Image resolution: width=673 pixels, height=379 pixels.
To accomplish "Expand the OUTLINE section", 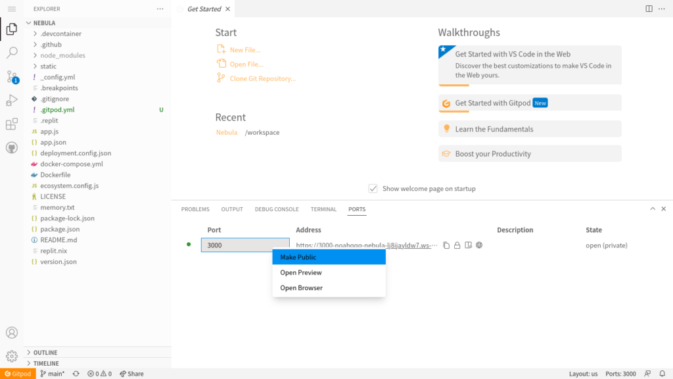I will (45, 353).
